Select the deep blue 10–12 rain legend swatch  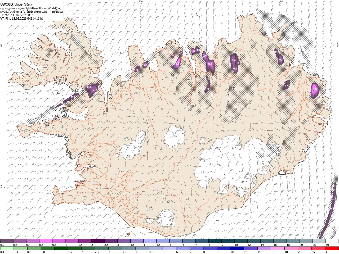click(237, 248)
